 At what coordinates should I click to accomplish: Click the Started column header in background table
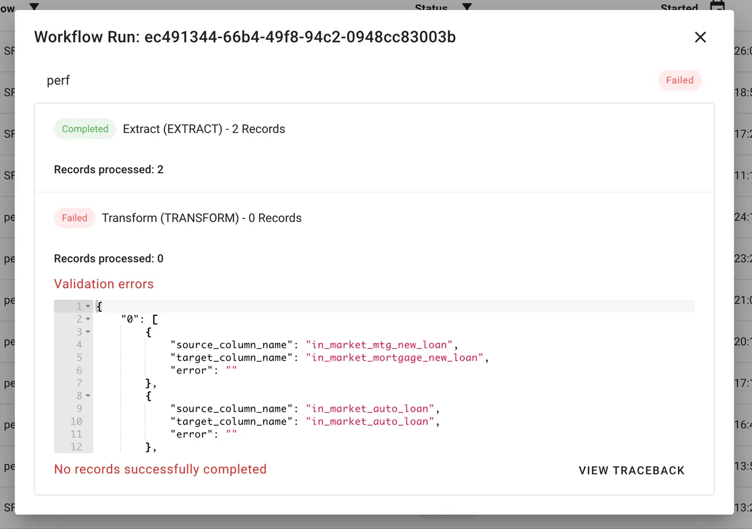(x=679, y=8)
